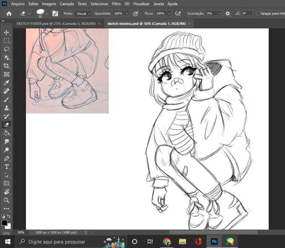This screenshot has width=285, height=248.
Task: Select the Rectangle shape tool
Action: coord(7,184)
